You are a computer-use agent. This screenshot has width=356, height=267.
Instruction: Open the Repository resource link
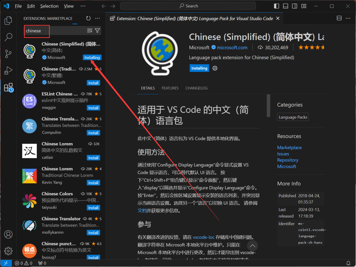tap(288, 160)
